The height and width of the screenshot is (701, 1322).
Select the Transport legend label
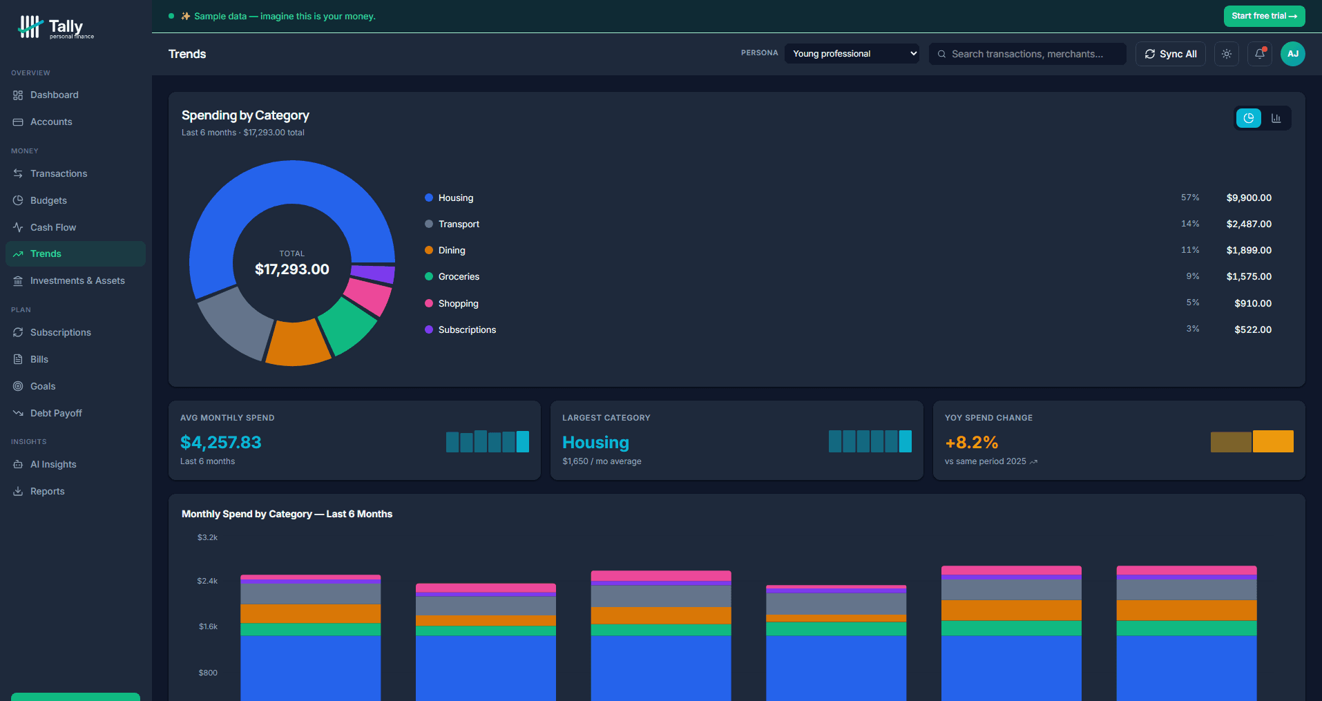459,224
